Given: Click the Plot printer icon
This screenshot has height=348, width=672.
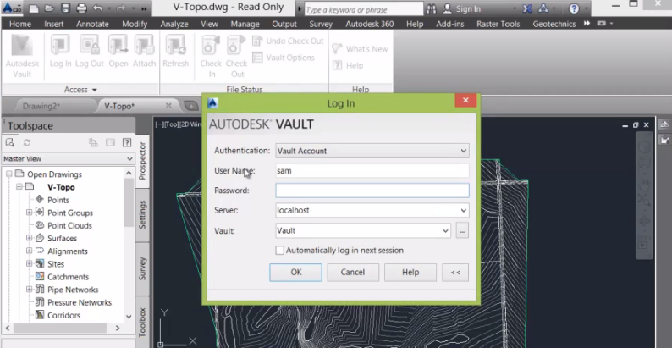Looking at the screenshot, I should [81, 8].
